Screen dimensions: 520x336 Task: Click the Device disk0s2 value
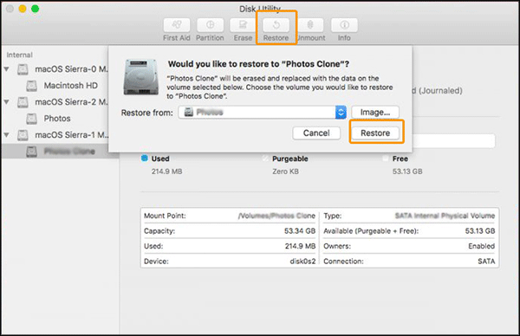pos(302,262)
